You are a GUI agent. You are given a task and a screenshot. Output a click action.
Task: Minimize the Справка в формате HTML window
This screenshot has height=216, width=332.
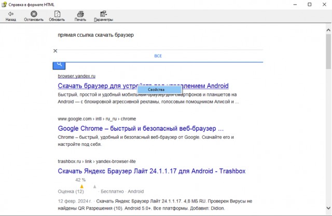(295, 5)
